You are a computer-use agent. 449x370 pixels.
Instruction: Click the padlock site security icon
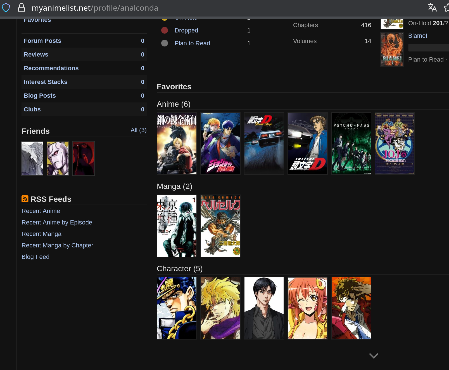click(21, 8)
